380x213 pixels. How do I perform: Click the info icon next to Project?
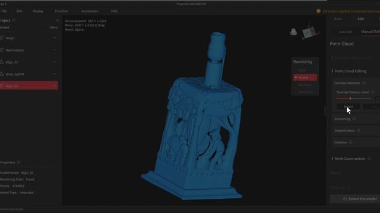pos(14,21)
